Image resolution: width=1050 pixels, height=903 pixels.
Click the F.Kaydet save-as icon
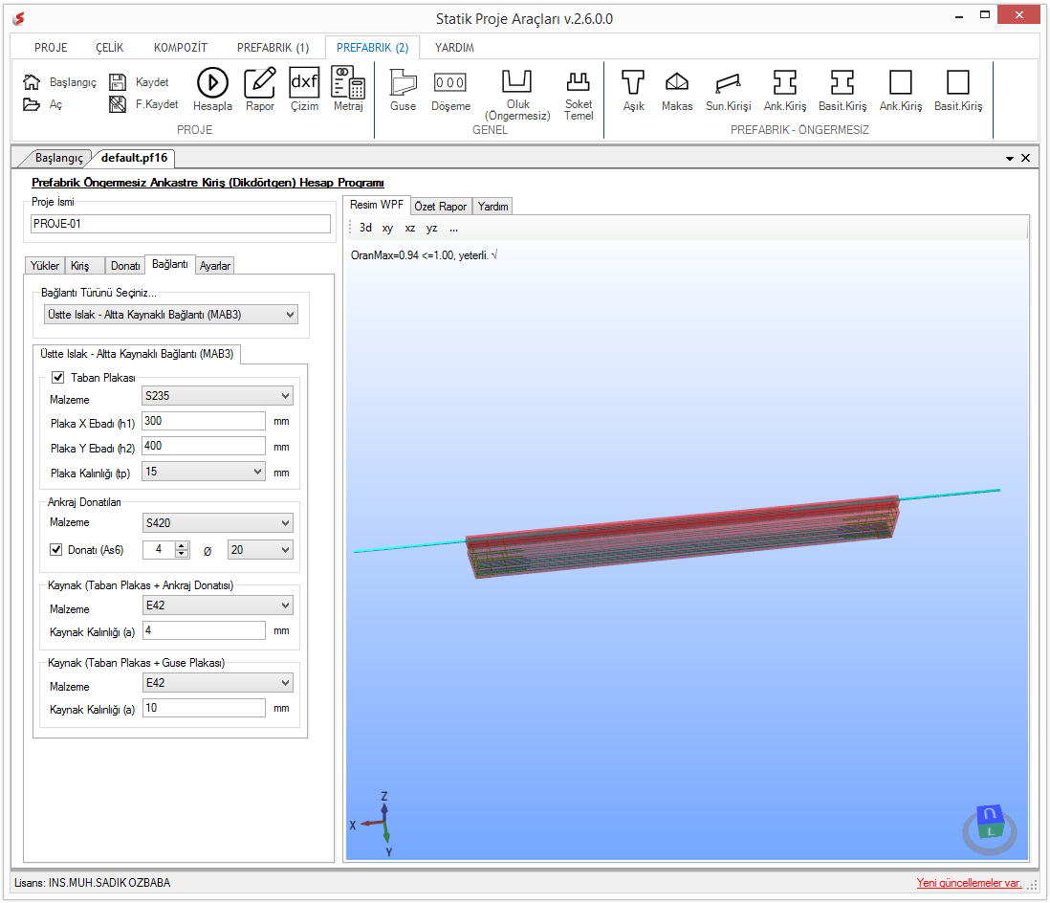[x=118, y=104]
